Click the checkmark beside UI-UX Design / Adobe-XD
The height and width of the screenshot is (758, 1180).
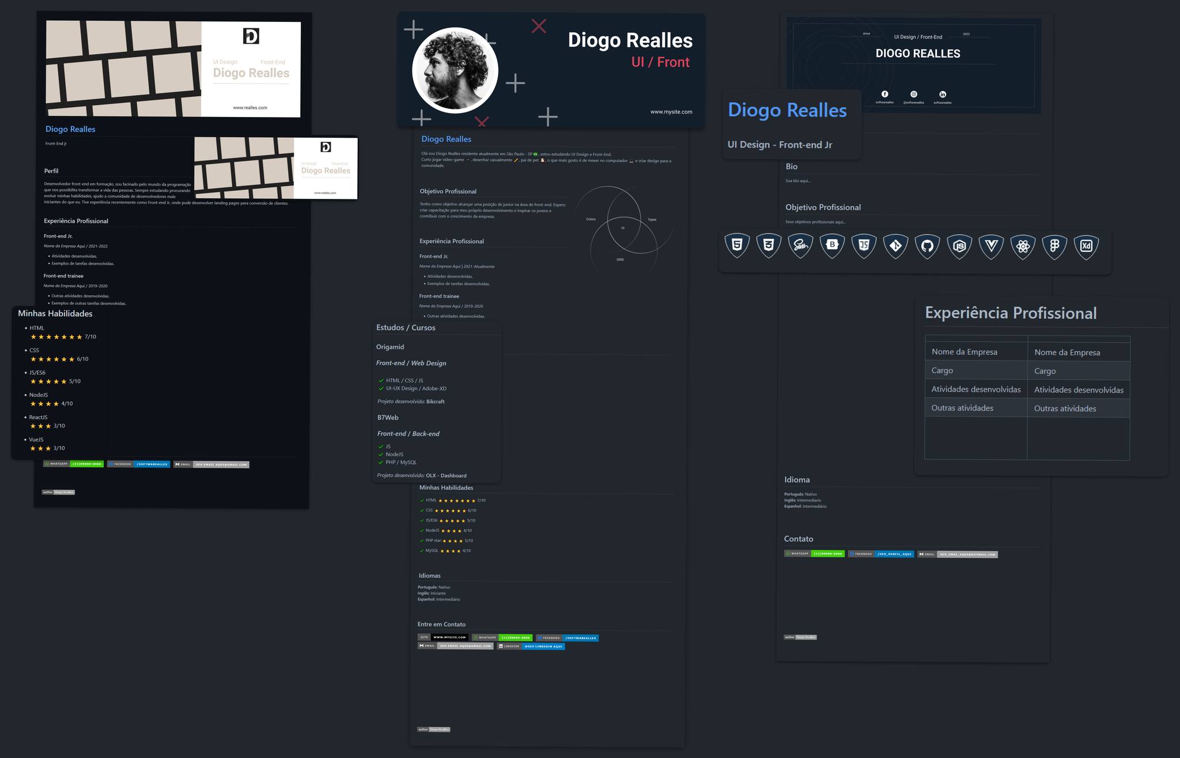(x=381, y=389)
